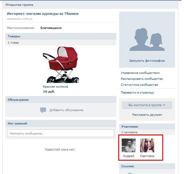Open Светлана's member avatar
Image resolution: width=184 pixels, height=174 pixels.
click(147, 145)
